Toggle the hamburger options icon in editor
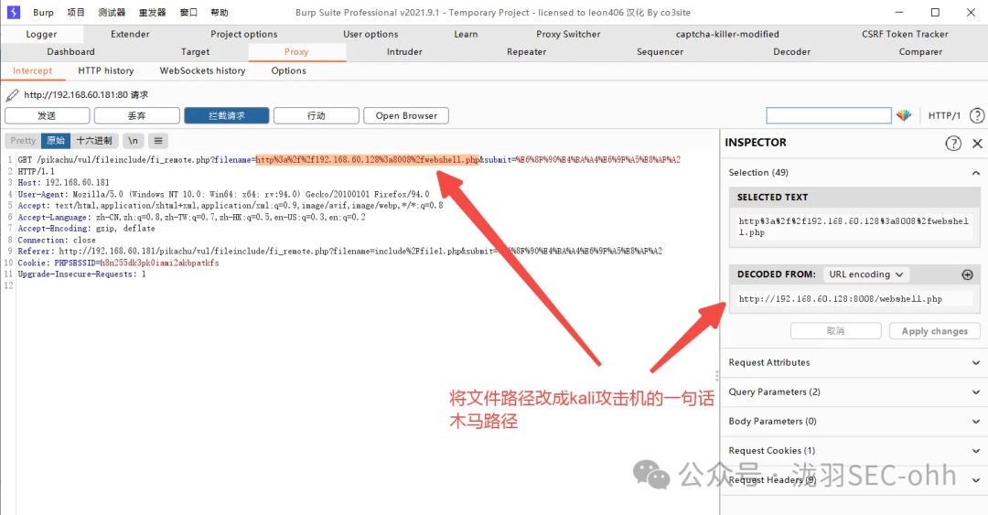 click(x=158, y=141)
